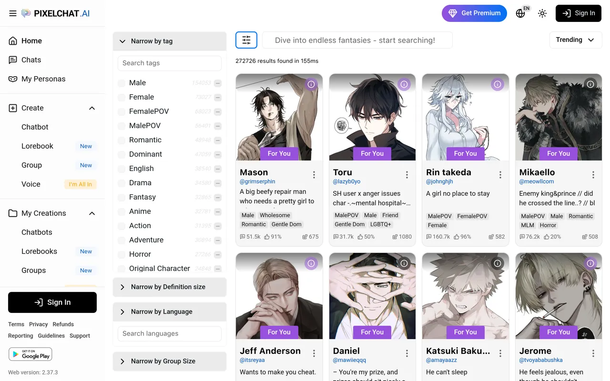Click the Google Play badge

tap(30, 354)
